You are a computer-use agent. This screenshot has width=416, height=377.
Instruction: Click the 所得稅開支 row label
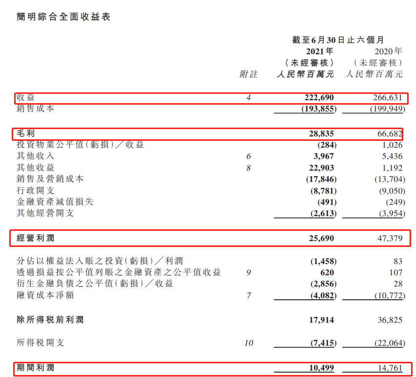[x=40, y=343]
